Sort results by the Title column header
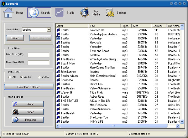This screenshot has width=188, height=138. click(x=104, y=26)
